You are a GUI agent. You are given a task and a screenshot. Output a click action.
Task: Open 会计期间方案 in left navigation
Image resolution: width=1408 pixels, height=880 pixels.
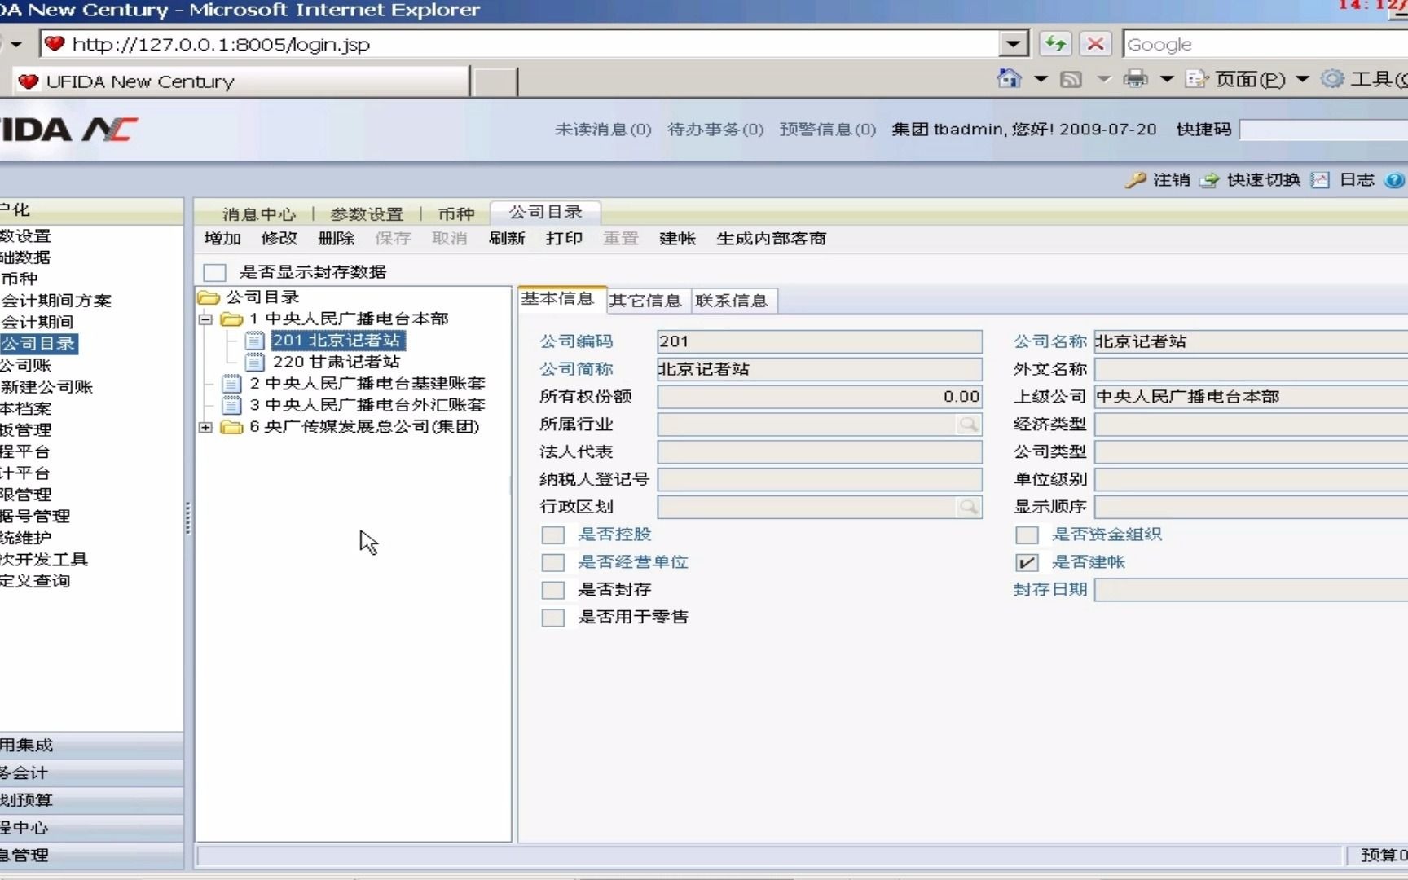tap(56, 301)
